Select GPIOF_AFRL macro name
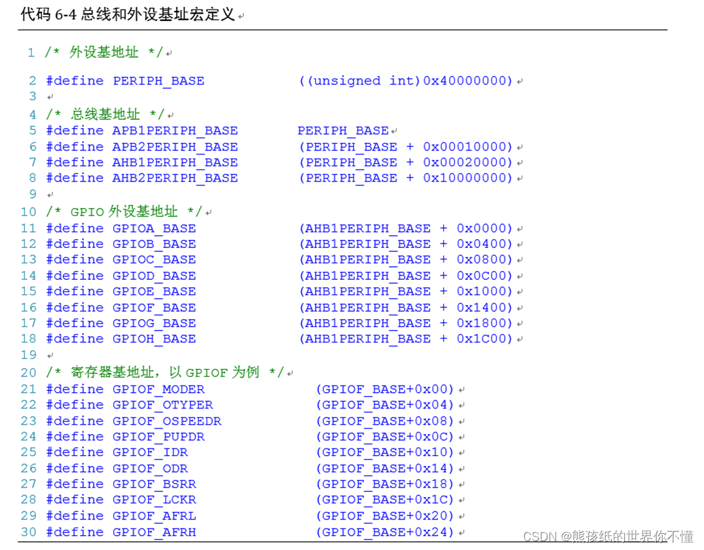Viewport: 704px width, 550px height. pyautogui.click(x=154, y=516)
